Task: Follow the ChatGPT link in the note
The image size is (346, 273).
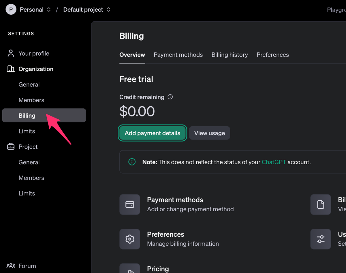Action: point(274,162)
